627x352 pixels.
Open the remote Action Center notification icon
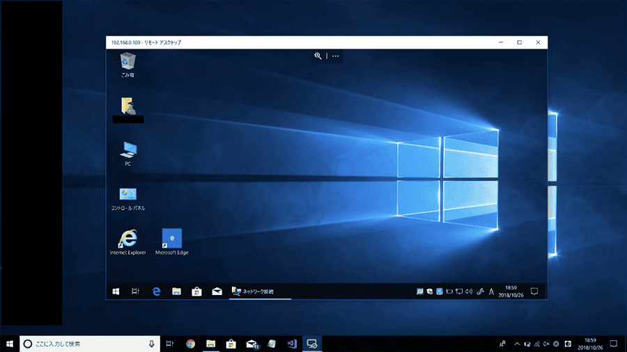click(534, 291)
